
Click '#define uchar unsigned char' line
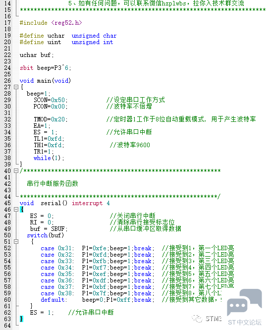tap(68, 36)
